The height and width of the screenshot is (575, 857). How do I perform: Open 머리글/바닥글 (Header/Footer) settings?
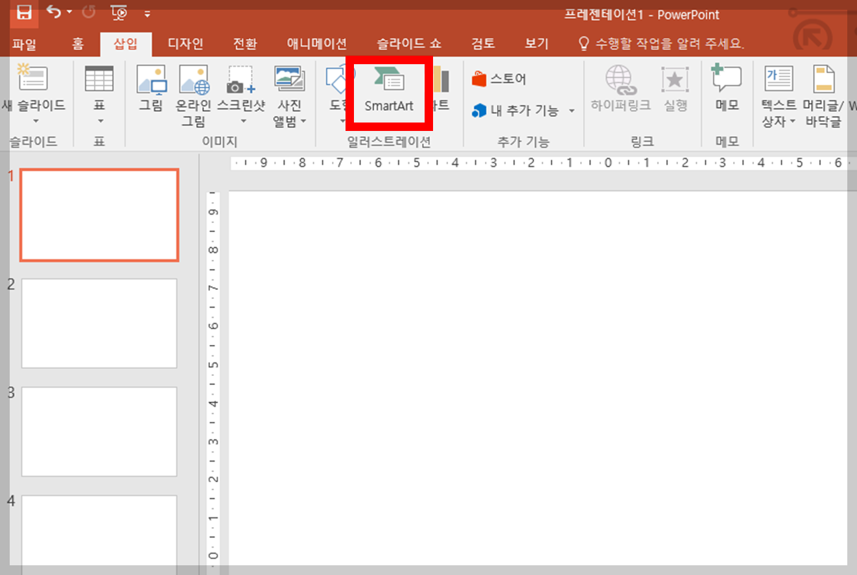823,97
